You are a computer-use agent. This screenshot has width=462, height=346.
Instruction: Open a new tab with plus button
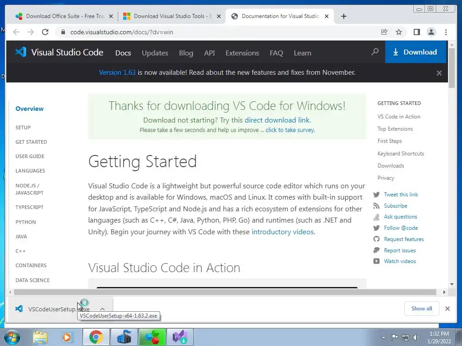(x=343, y=17)
